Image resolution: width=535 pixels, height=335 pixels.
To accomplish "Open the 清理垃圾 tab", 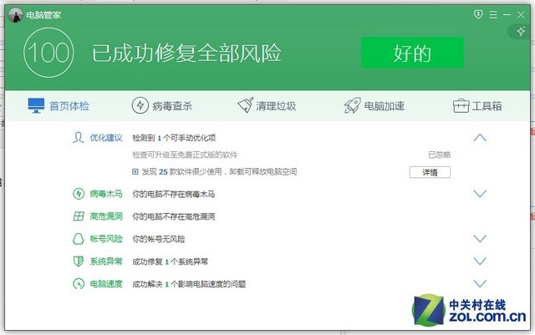I will pos(267,106).
